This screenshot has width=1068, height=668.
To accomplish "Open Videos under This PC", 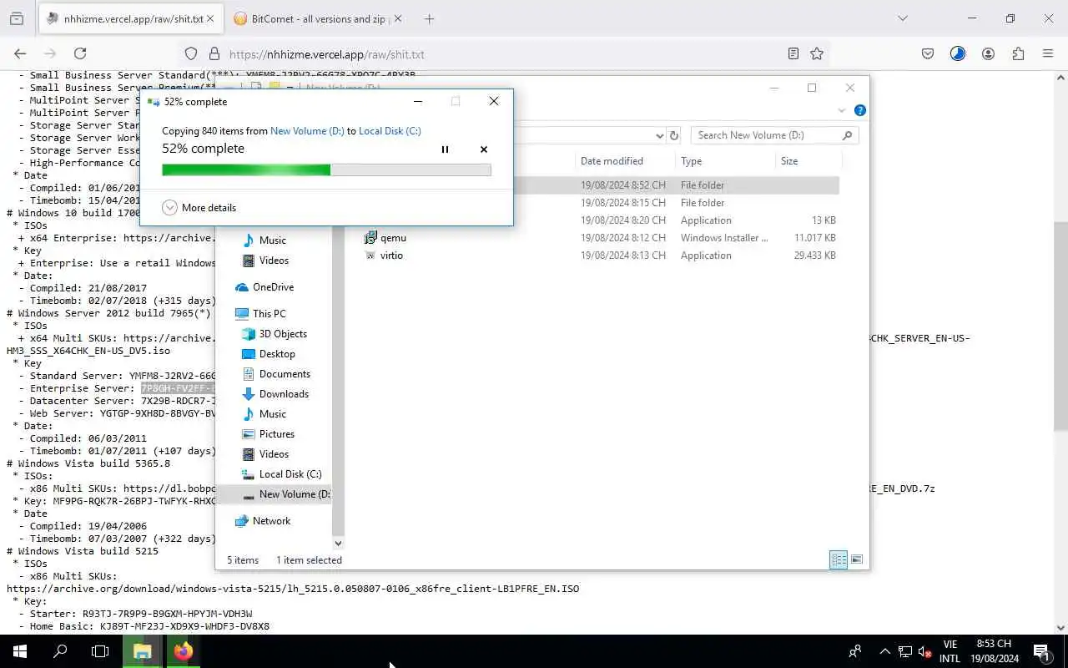I will [x=274, y=454].
